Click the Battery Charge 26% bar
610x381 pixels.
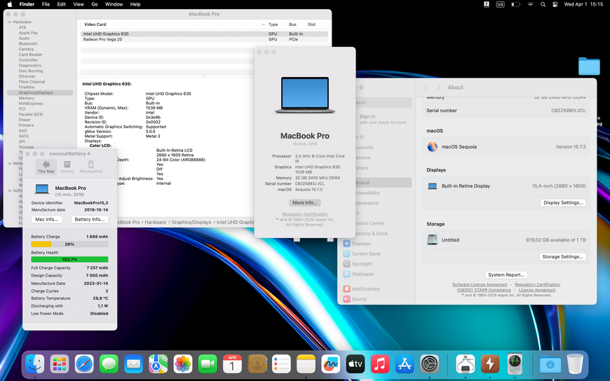pos(69,244)
